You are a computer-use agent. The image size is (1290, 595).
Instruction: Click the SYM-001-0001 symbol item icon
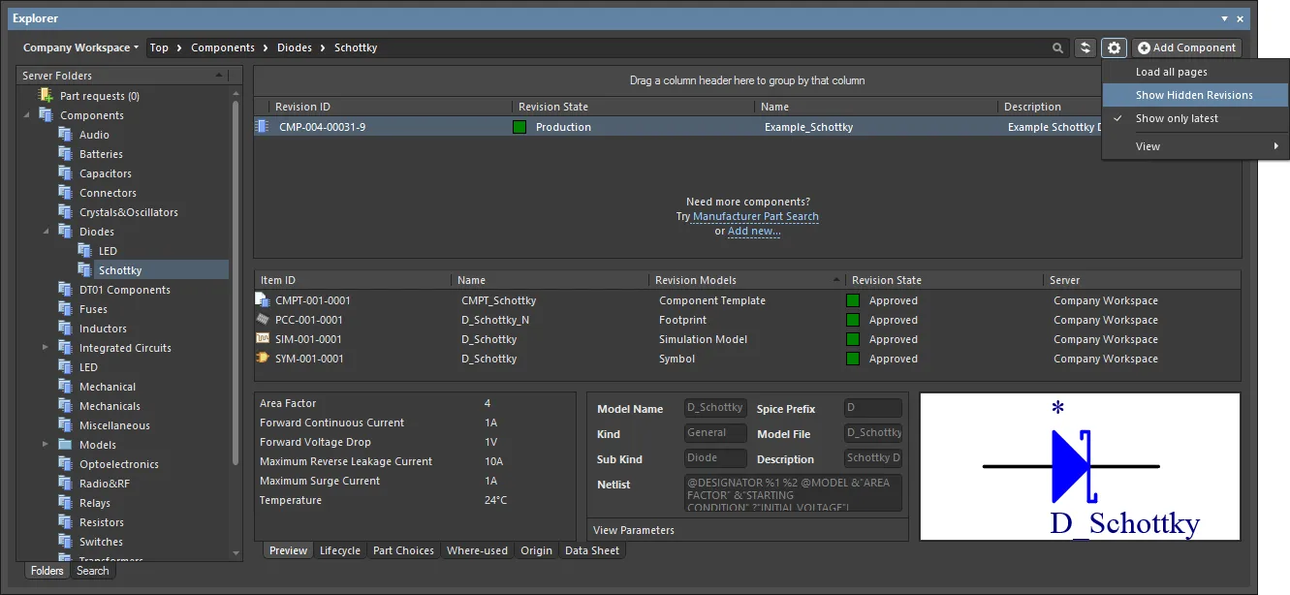(x=263, y=359)
